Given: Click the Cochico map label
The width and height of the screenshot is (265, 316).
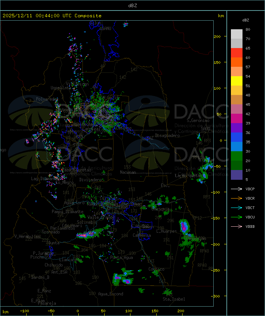Looking at the screenshot, I should click(156, 269).
